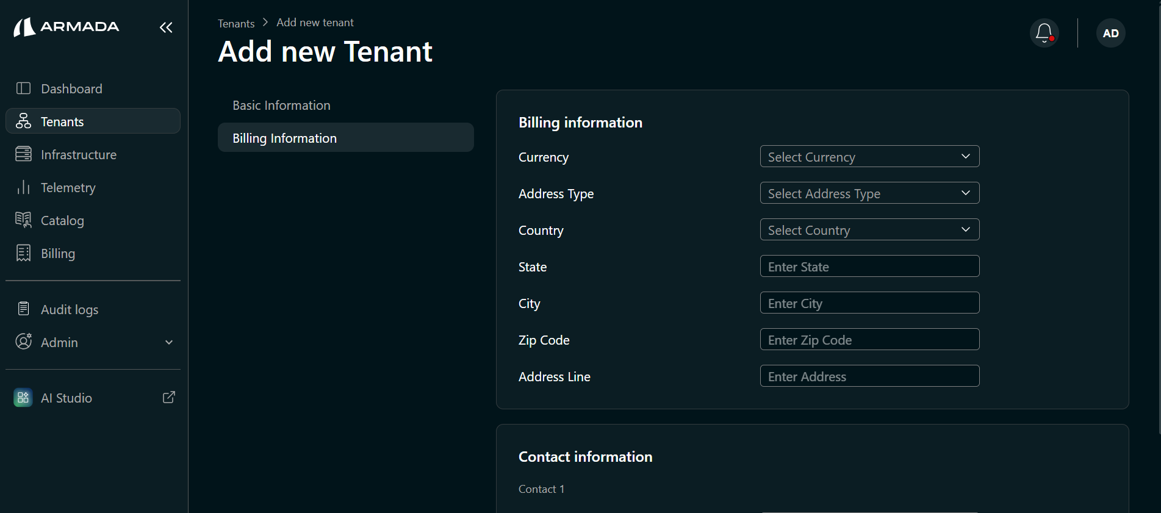Launch AI Studio from sidebar
The width and height of the screenshot is (1161, 513).
click(x=93, y=398)
